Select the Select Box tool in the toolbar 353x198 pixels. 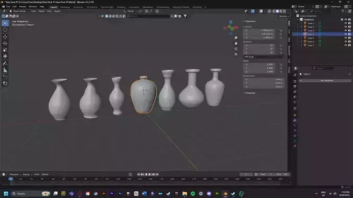click(5, 23)
